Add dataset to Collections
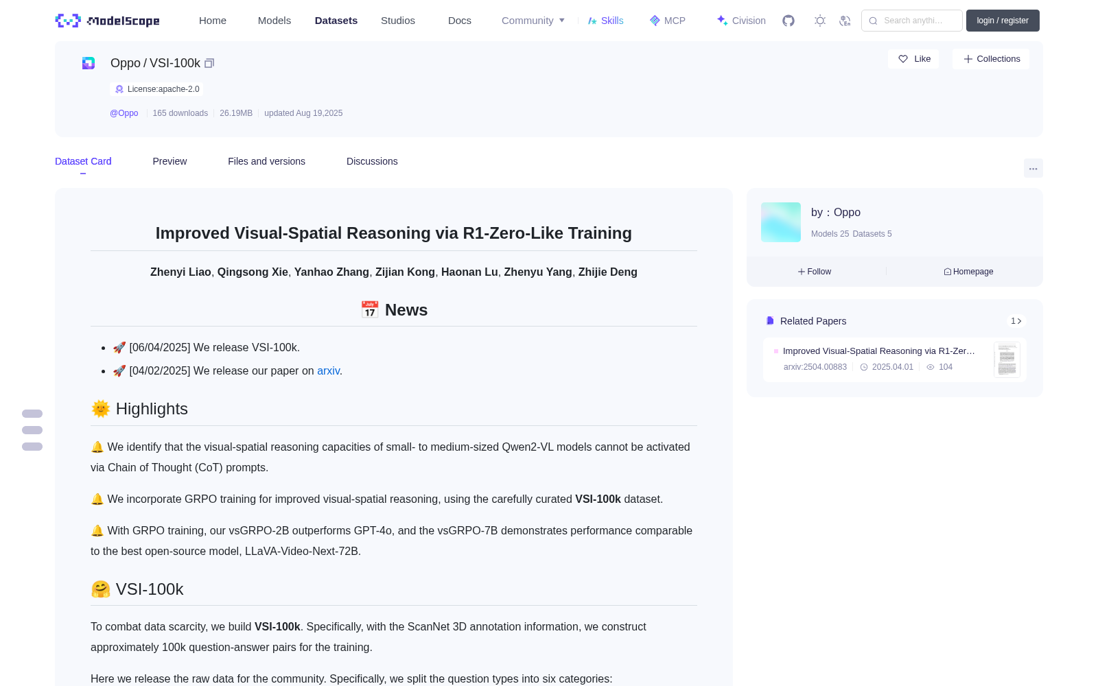 (x=991, y=59)
